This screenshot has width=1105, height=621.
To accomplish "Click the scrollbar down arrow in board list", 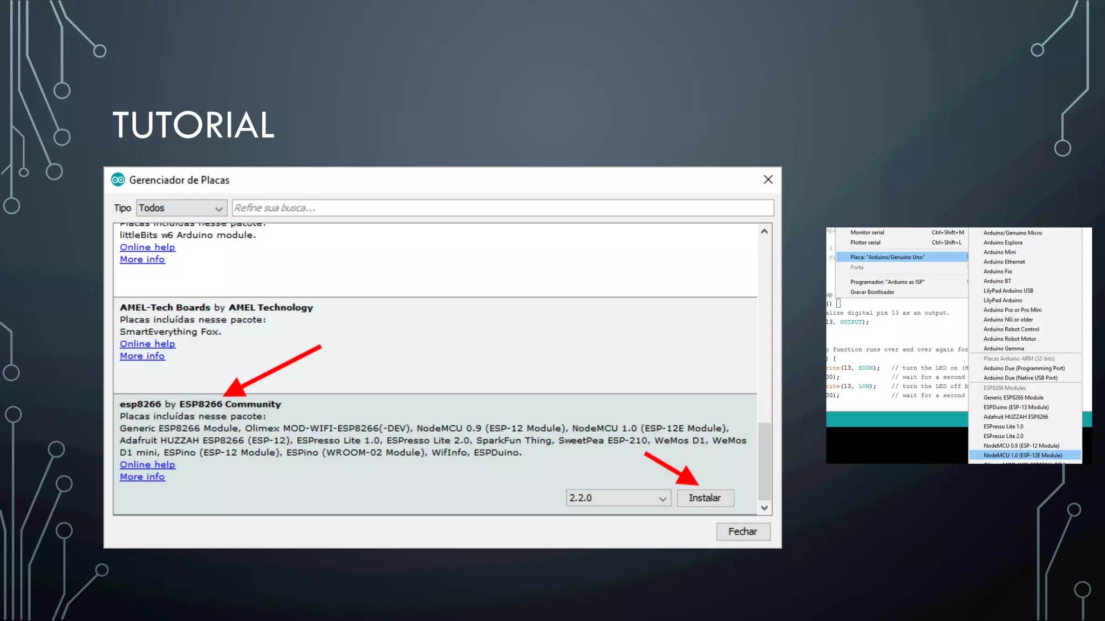I will coord(764,508).
